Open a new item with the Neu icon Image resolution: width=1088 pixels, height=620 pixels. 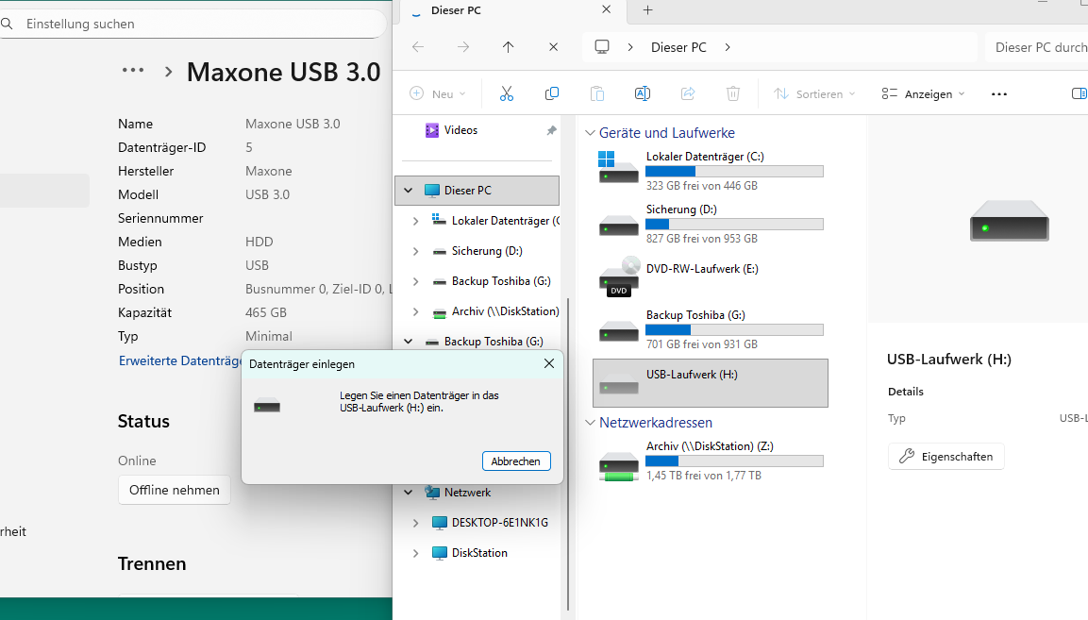pyautogui.click(x=436, y=93)
